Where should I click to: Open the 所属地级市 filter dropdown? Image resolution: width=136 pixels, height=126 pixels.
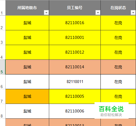click(x=46, y=13)
